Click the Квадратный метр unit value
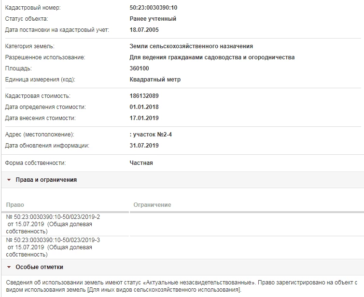Viewport: 364px width, 297px height. tap(155, 80)
